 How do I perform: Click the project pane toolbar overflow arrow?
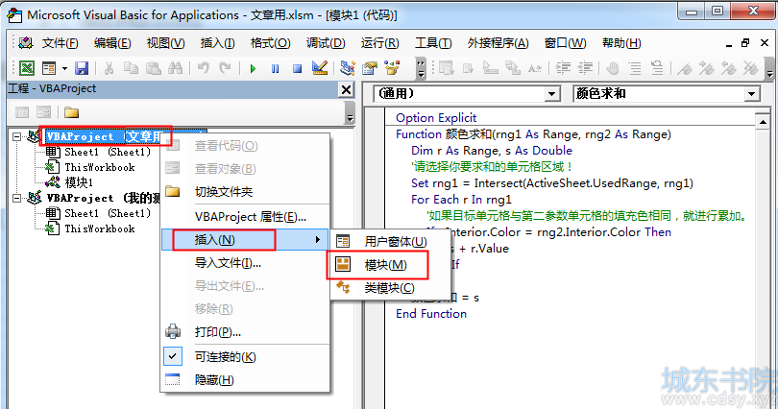[350, 113]
